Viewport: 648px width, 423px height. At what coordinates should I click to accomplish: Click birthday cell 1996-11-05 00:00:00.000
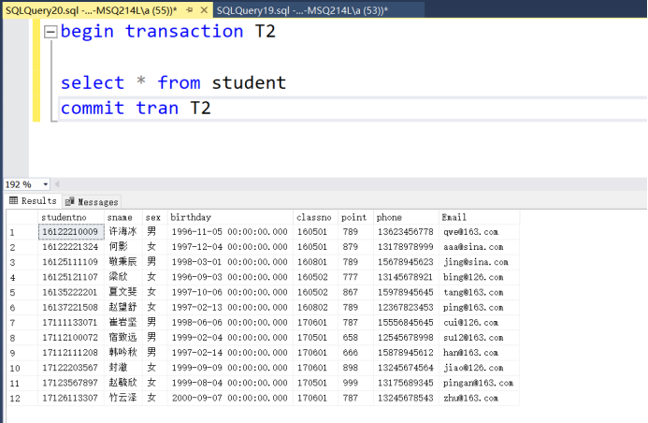(230, 232)
